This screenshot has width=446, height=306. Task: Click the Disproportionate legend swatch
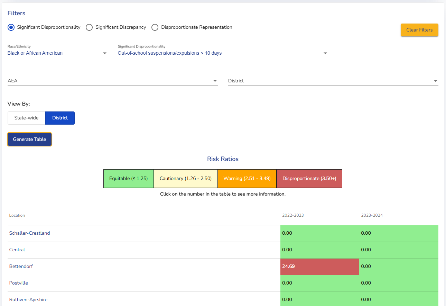pos(309,179)
